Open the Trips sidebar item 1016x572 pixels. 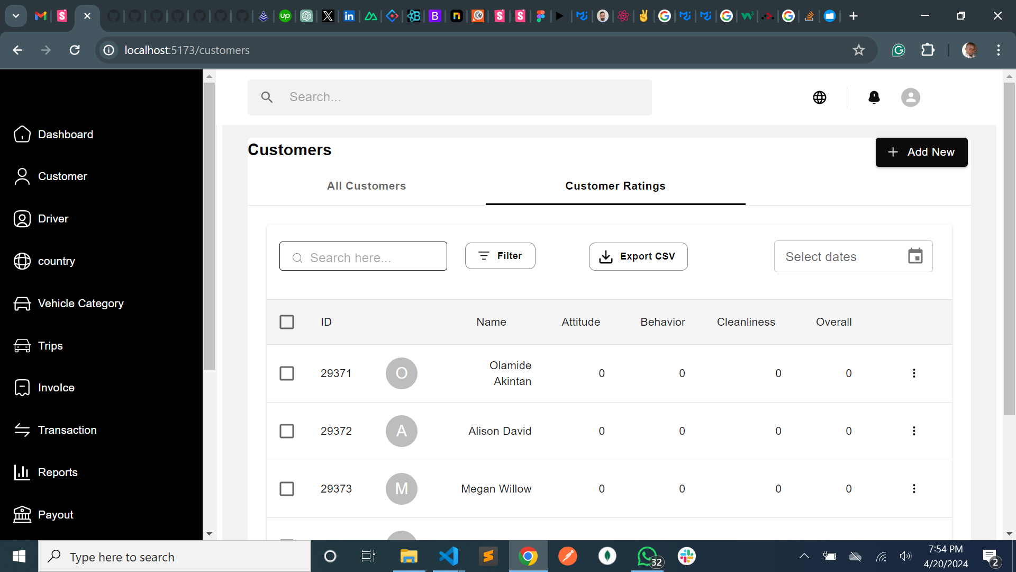tap(38, 346)
